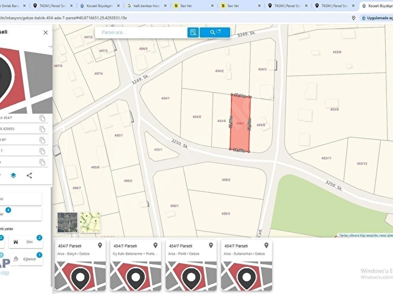Copy the 454/7 parcel name field
This screenshot has width=393, height=294.
42,118
